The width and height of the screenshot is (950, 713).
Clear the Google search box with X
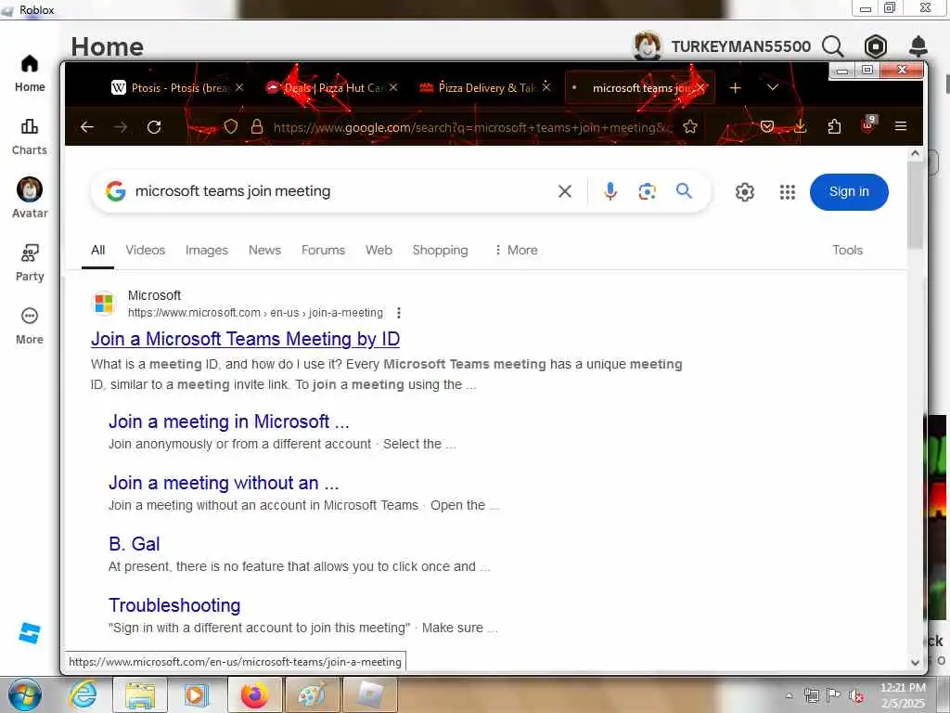tap(565, 191)
